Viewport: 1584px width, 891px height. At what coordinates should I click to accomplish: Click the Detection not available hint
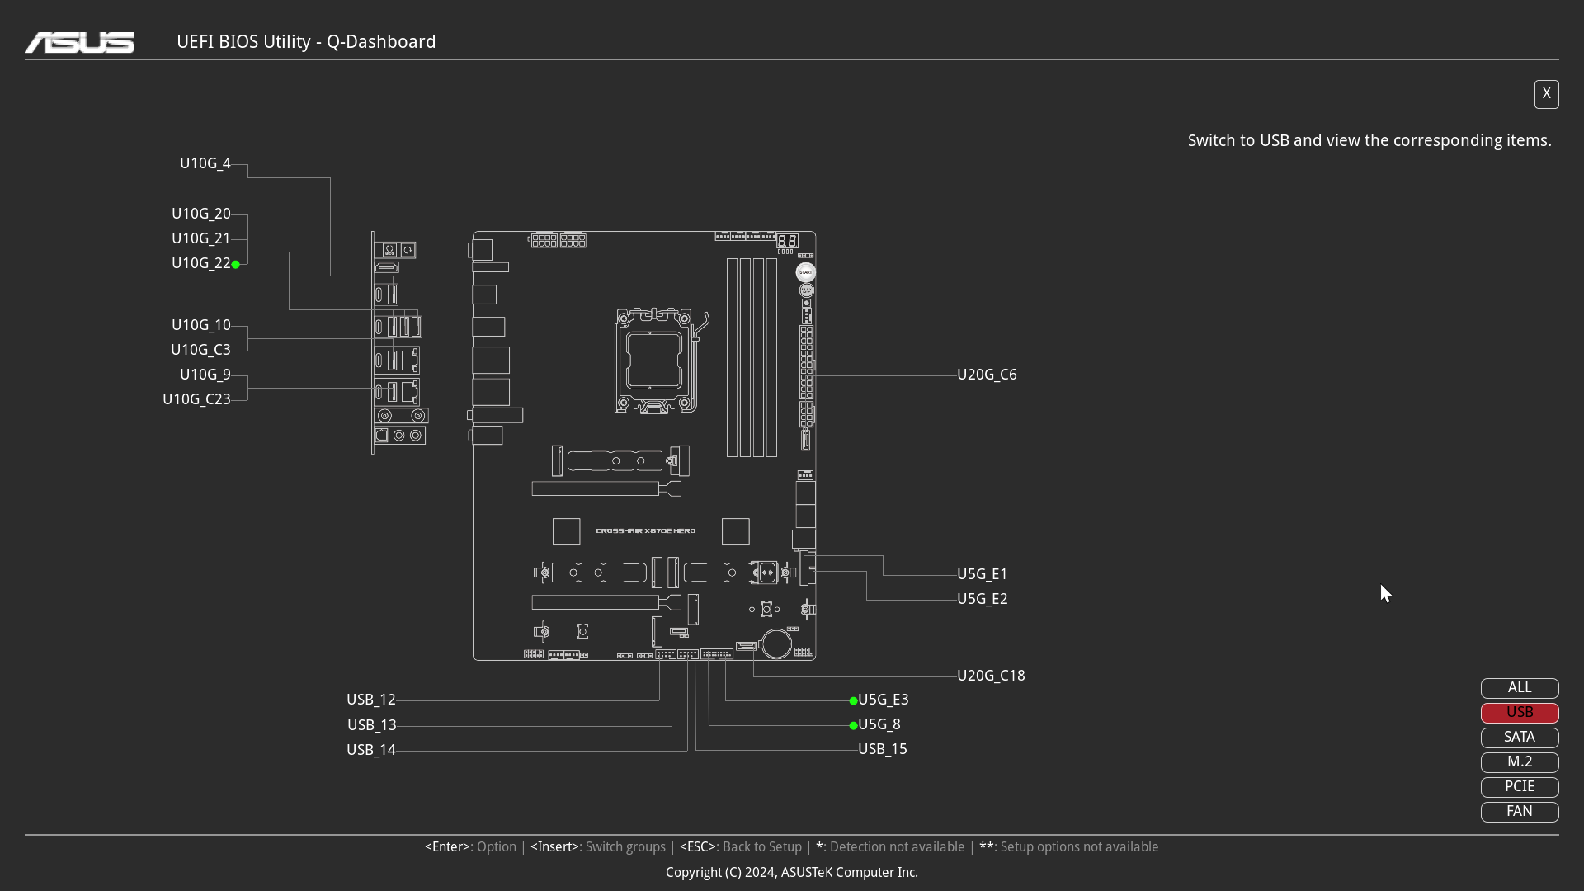(890, 847)
